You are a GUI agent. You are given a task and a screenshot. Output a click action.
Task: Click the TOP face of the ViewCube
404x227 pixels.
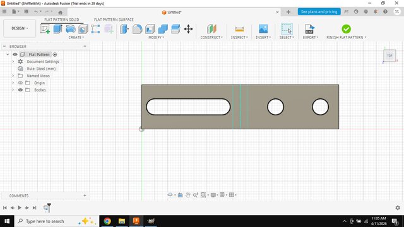click(x=389, y=55)
